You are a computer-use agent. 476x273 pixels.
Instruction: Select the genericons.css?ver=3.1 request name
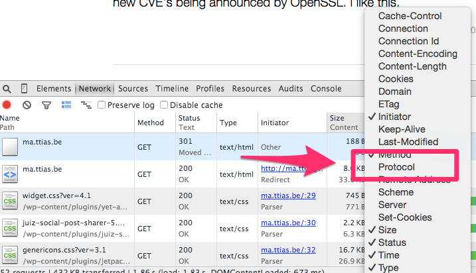tap(64, 250)
